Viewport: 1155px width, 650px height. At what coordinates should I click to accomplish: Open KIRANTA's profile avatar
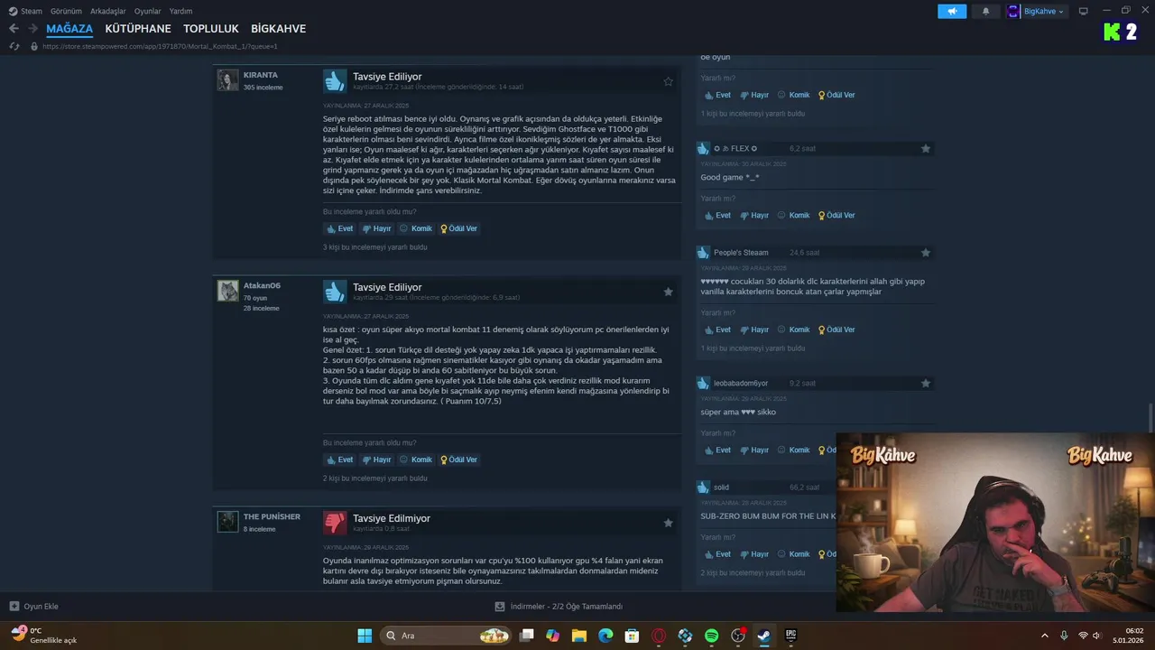click(227, 80)
